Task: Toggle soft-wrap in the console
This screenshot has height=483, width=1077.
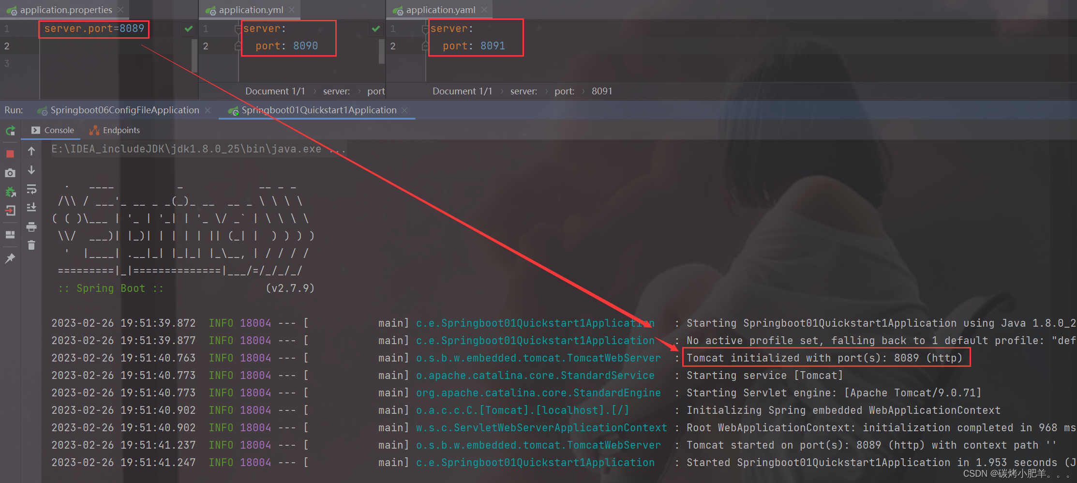Action: [31, 189]
